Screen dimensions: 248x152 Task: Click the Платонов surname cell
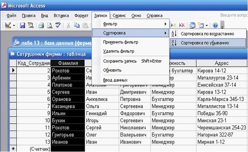pos(68,85)
